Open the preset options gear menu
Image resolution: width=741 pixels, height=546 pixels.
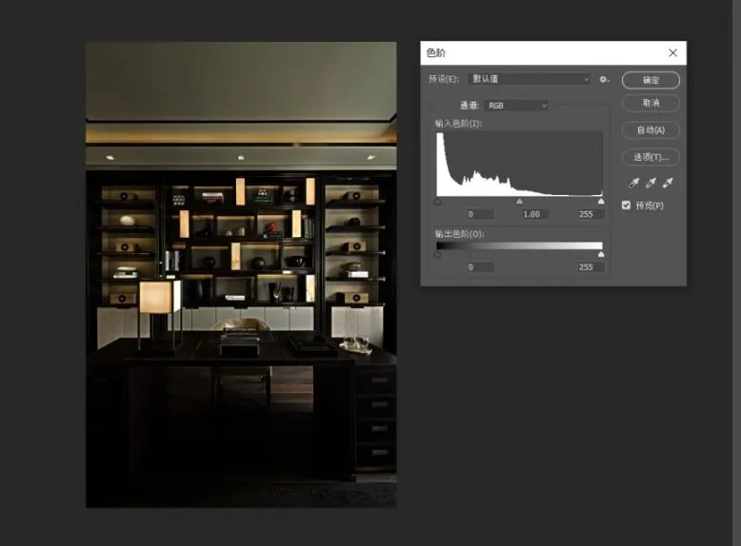pos(604,79)
